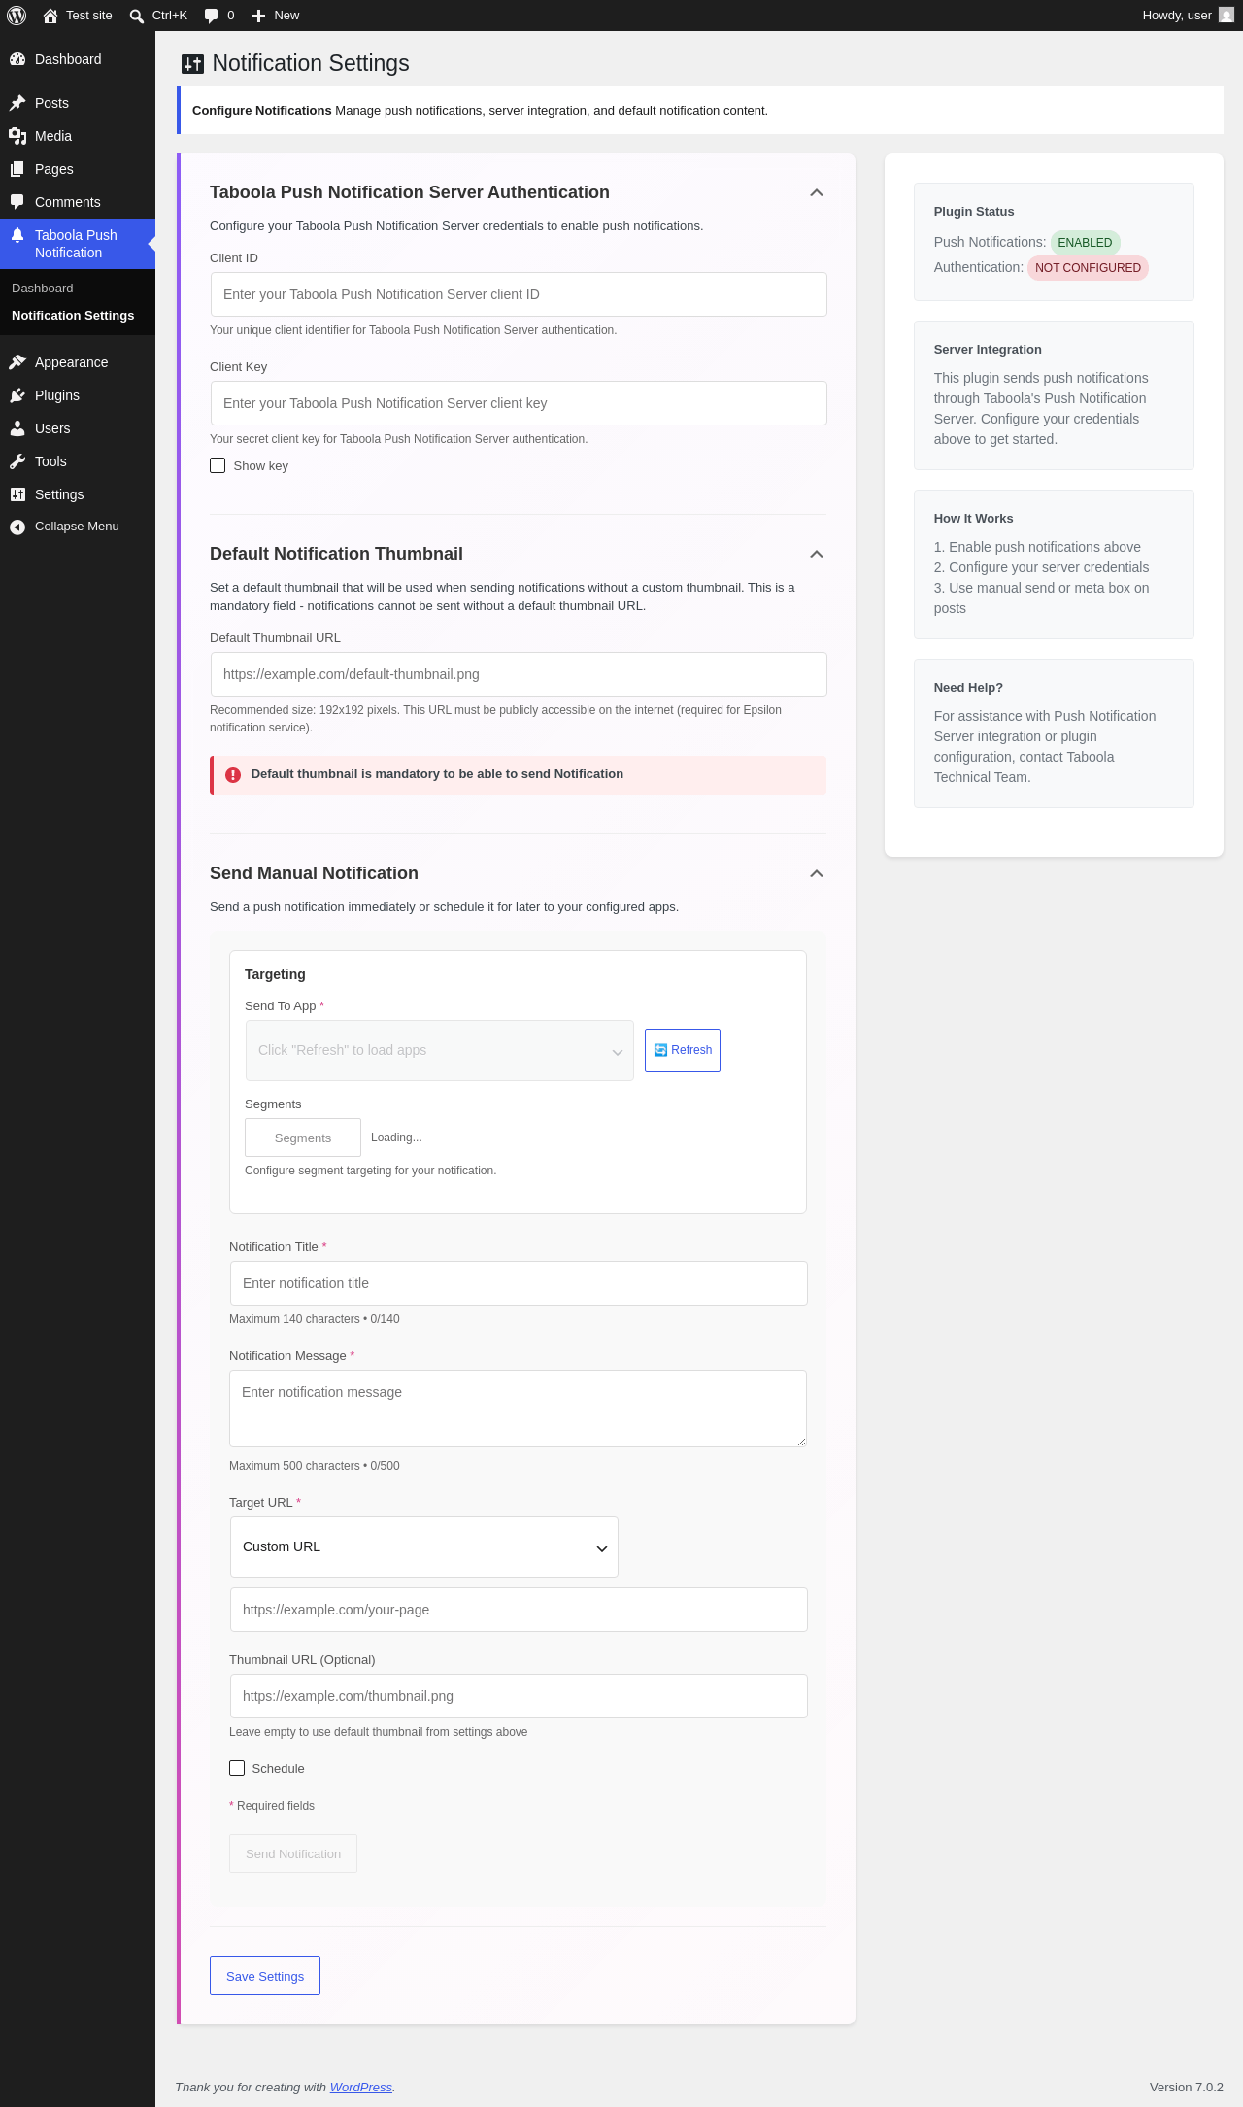
Task: Click Collapse Menu in sidebar
Action: (78, 527)
